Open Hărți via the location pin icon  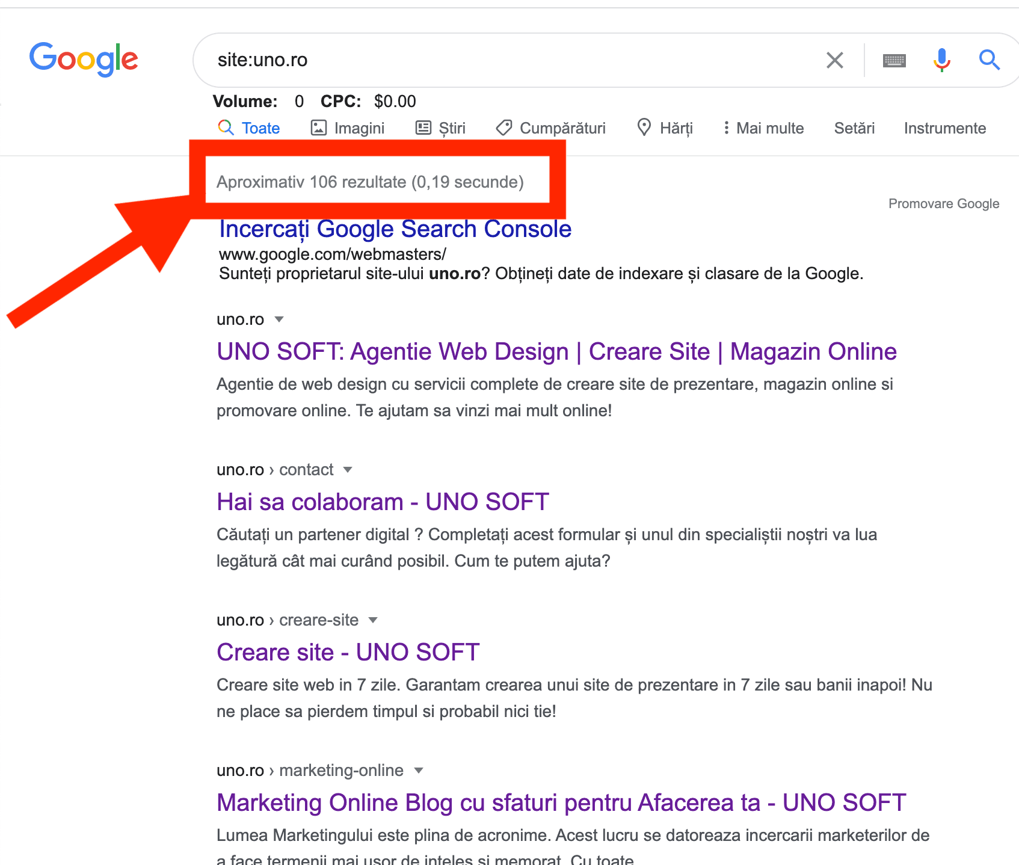point(644,128)
